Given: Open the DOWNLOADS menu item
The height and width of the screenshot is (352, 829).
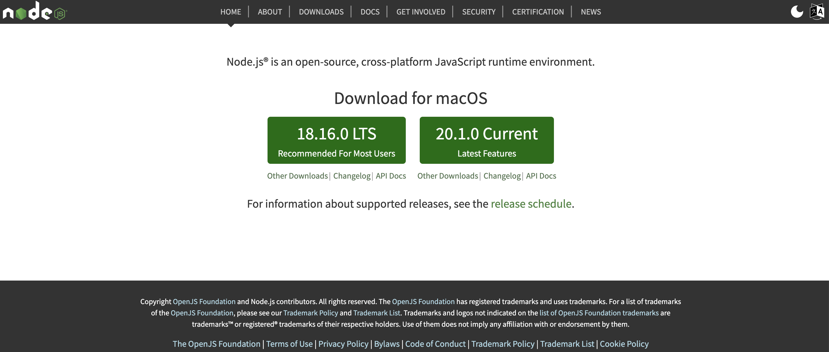Looking at the screenshot, I should (x=321, y=12).
